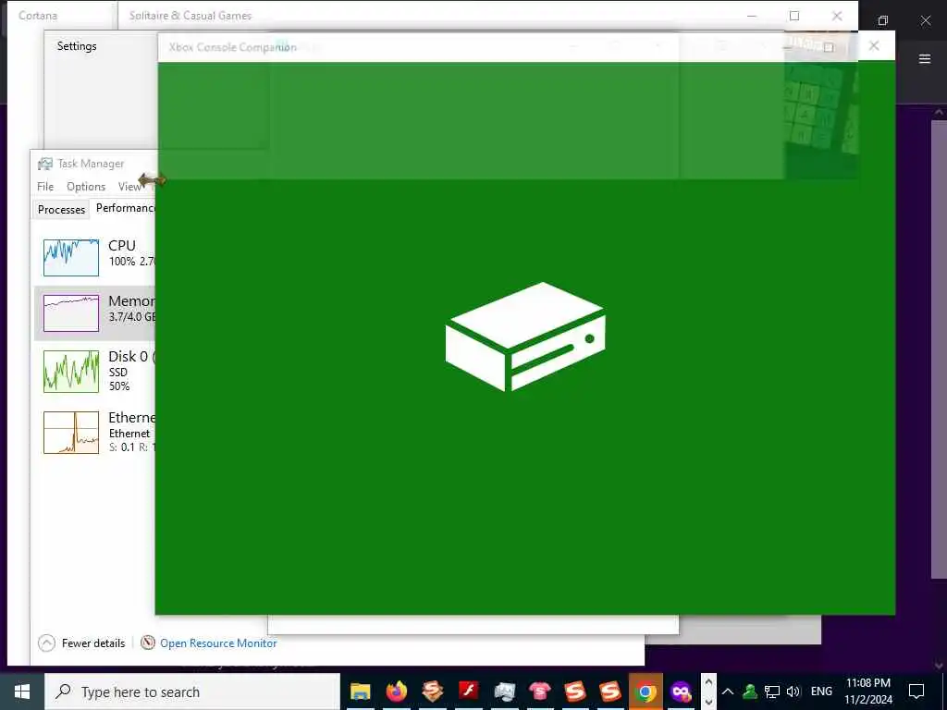Switch to the Performance tab in Task Manager
This screenshot has width=947, height=710.
click(x=125, y=208)
